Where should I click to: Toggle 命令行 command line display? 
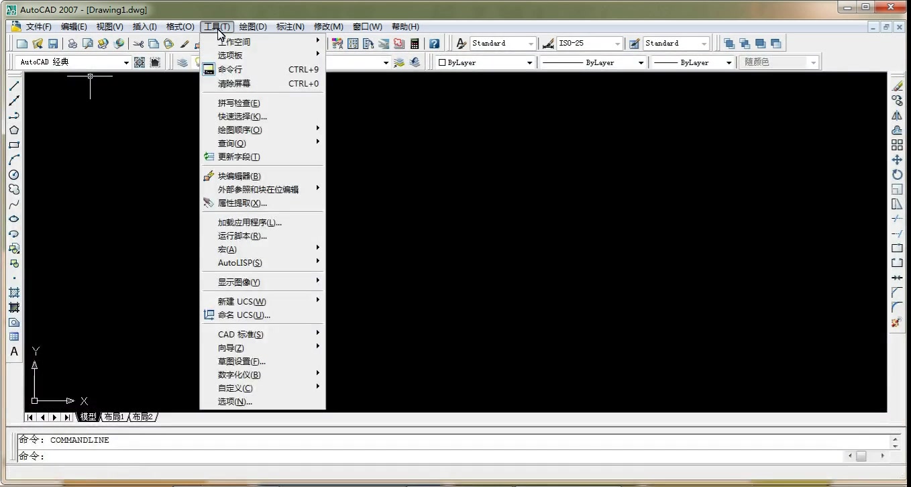263,69
